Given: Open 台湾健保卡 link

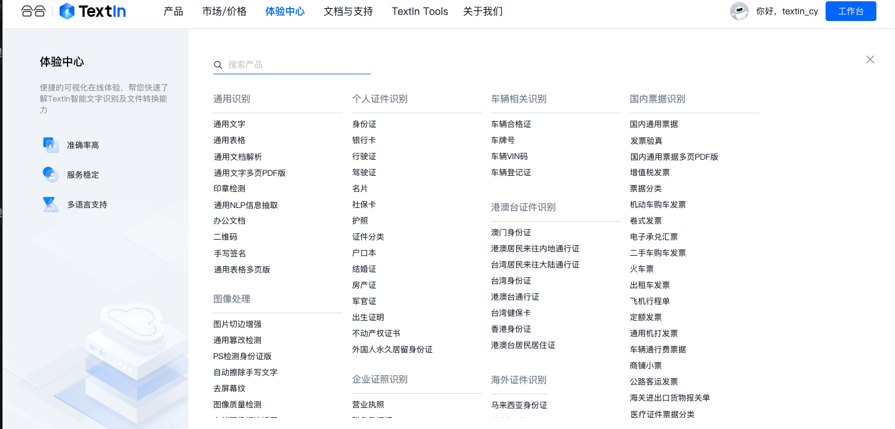Looking at the screenshot, I should coord(511,313).
